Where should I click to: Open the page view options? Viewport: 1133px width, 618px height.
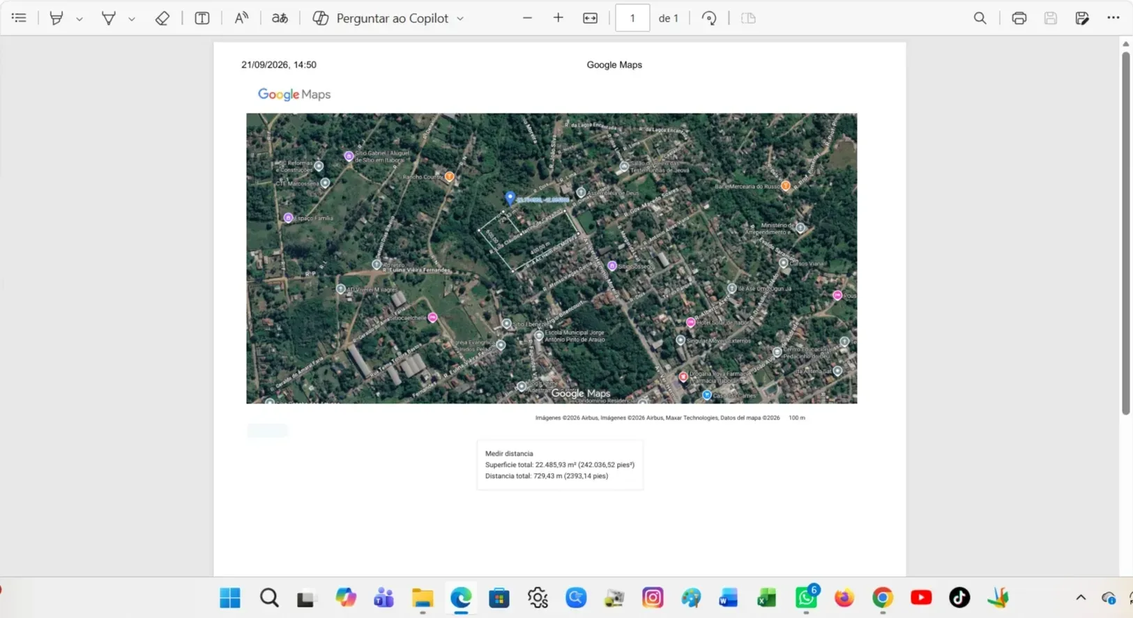coord(748,18)
